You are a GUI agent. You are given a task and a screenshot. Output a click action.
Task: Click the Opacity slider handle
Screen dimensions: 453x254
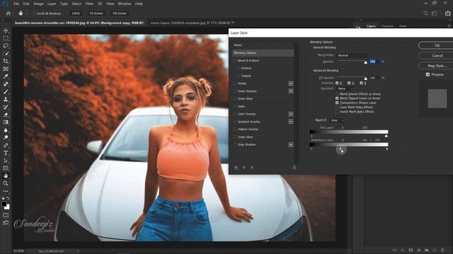pyautogui.click(x=365, y=62)
